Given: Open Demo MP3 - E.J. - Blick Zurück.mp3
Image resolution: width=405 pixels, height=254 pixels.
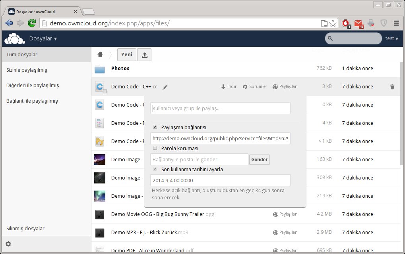Looking at the screenshot, I should click(x=149, y=233).
